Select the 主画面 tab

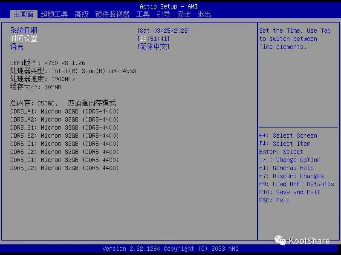tap(23, 14)
